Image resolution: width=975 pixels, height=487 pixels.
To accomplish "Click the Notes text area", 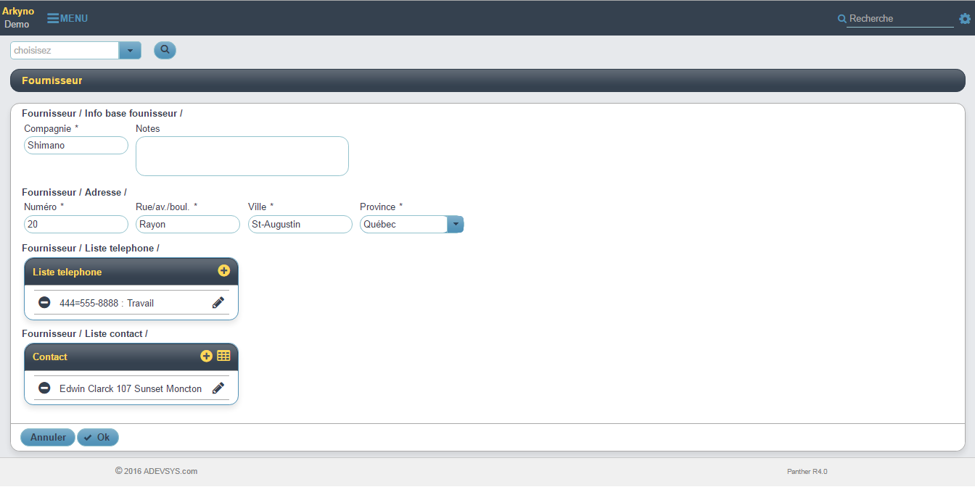I will click(x=242, y=156).
